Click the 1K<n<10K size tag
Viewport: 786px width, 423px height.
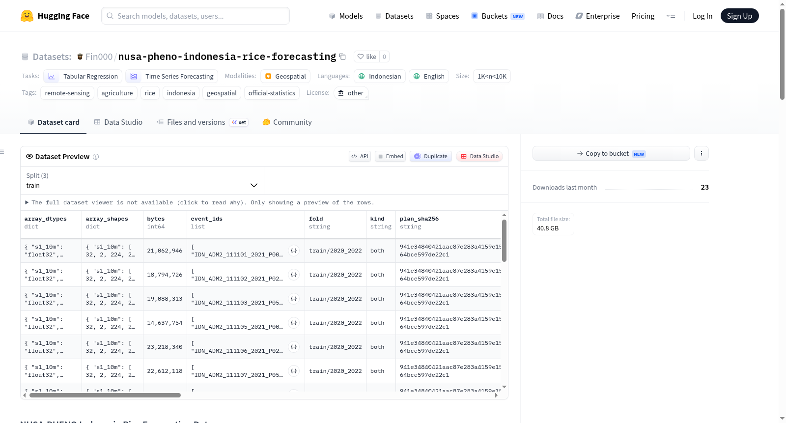[492, 76]
